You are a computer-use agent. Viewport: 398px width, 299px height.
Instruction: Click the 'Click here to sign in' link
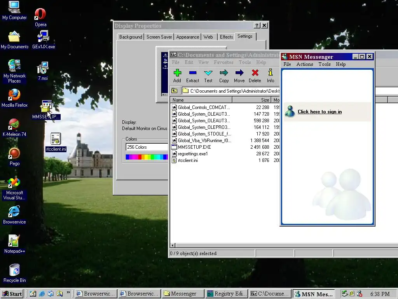[319, 112]
